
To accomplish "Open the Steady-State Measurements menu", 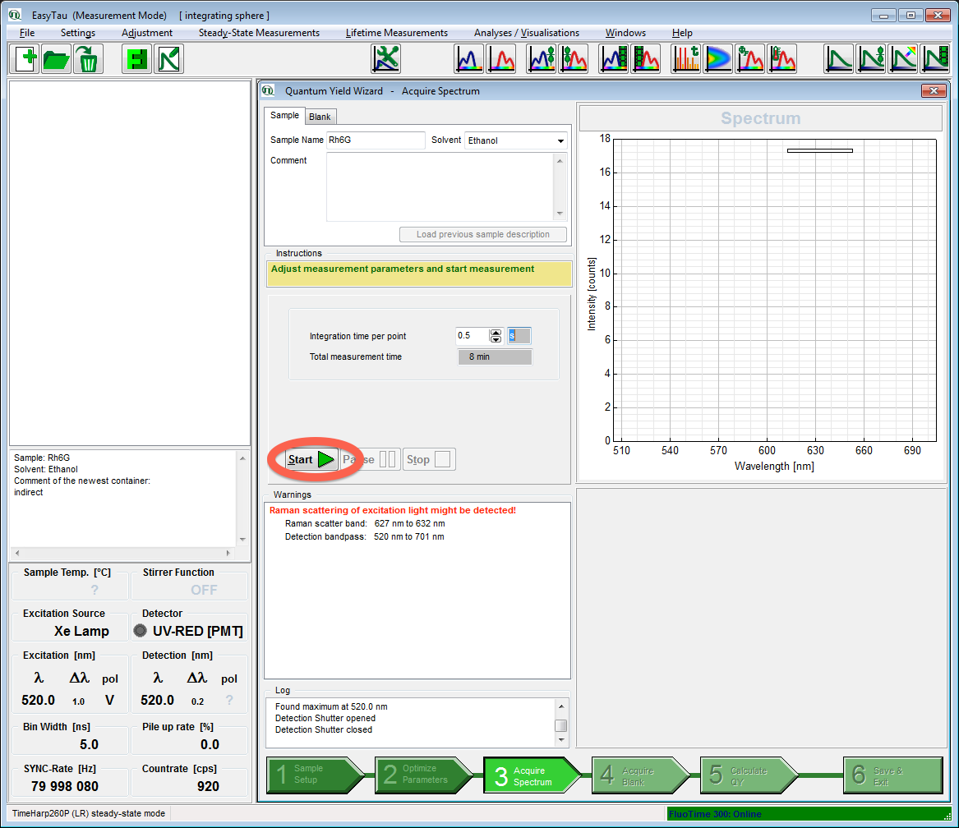I will point(259,33).
